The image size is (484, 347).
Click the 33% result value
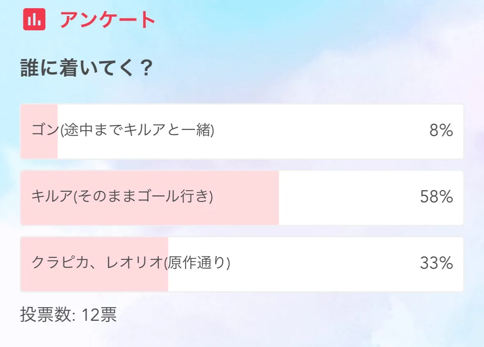point(436,263)
